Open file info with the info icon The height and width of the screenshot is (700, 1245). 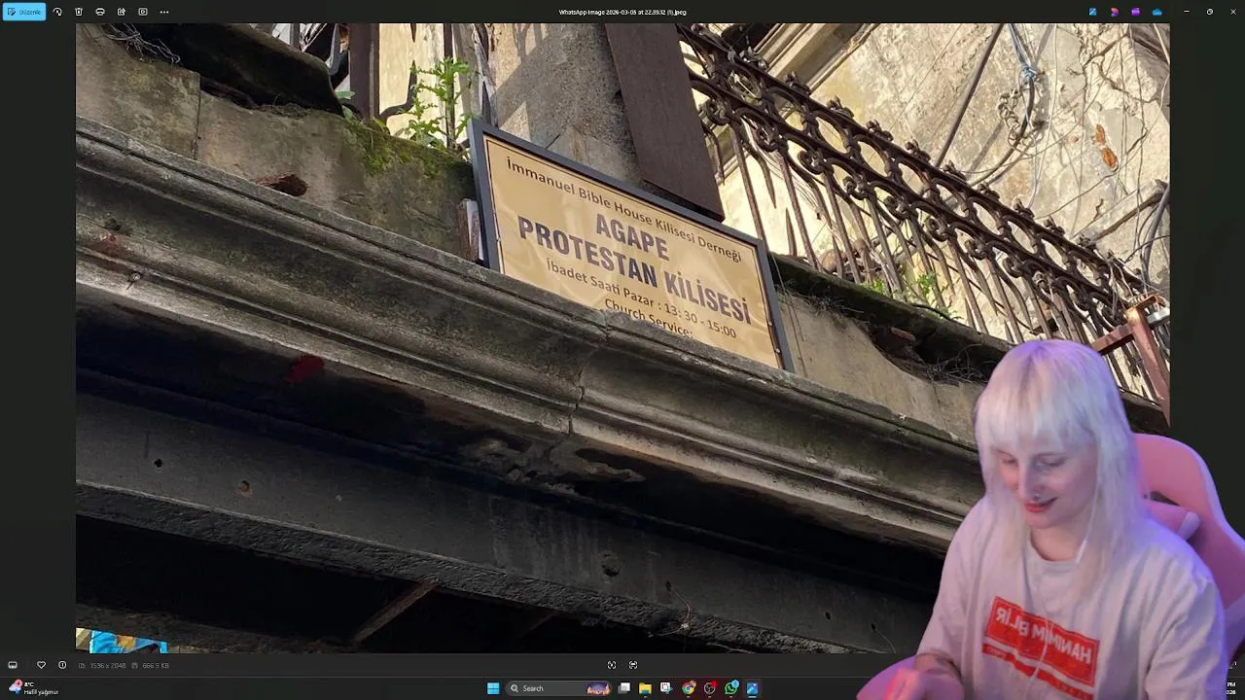click(62, 665)
